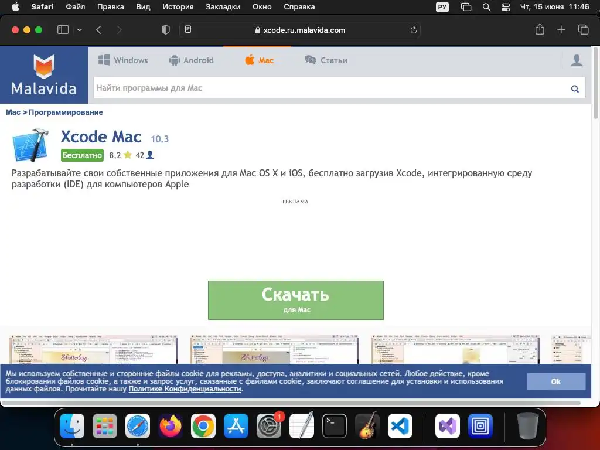Go back with the Safari back arrow
This screenshot has width=600, height=450.
pyautogui.click(x=98, y=30)
